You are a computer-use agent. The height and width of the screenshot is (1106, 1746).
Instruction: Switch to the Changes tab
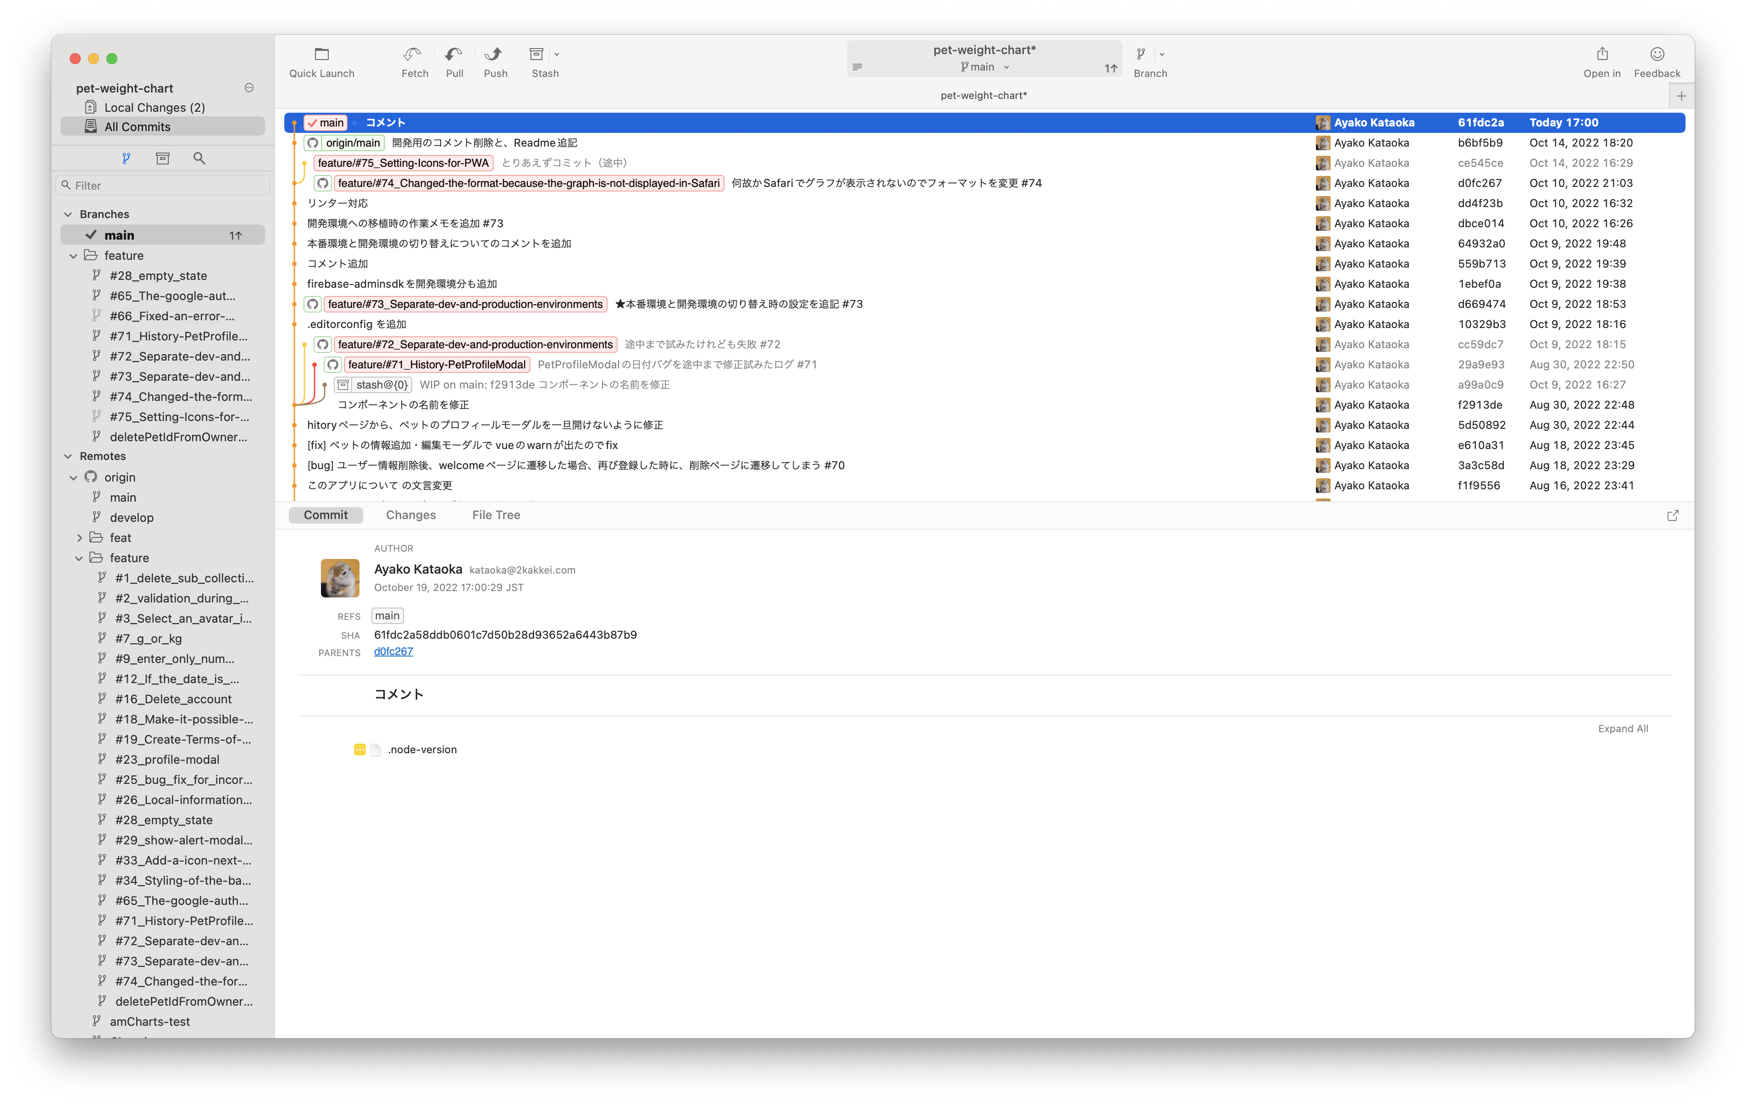(410, 515)
